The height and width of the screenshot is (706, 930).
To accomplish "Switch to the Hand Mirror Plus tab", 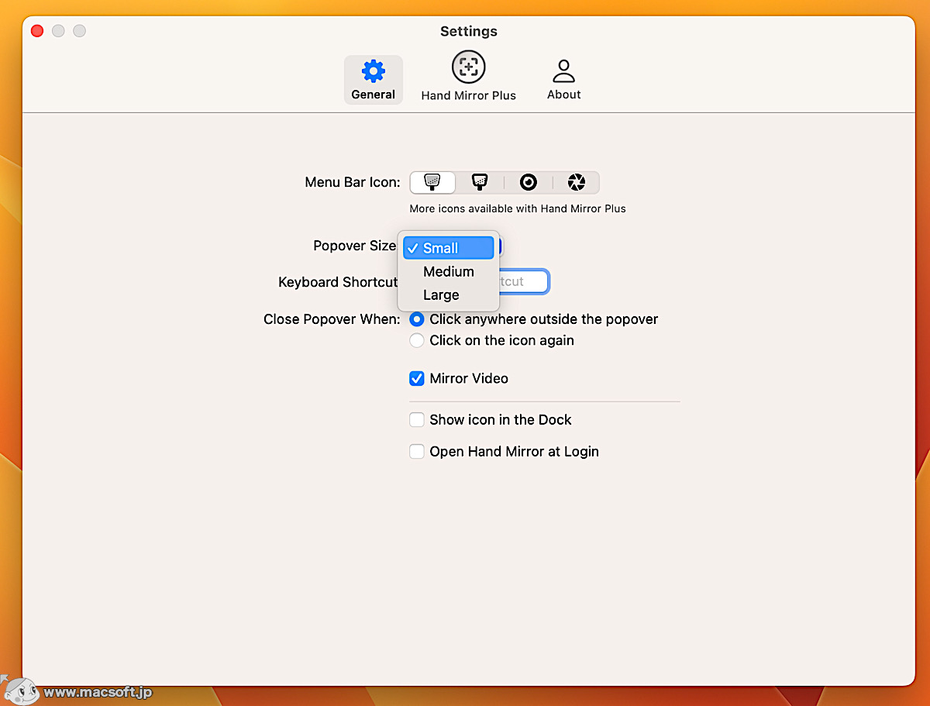I will tap(468, 77).
